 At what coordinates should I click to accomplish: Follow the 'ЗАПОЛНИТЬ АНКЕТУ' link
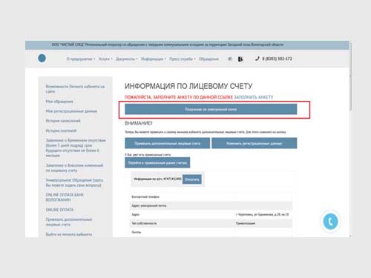(x=254, y=97)
